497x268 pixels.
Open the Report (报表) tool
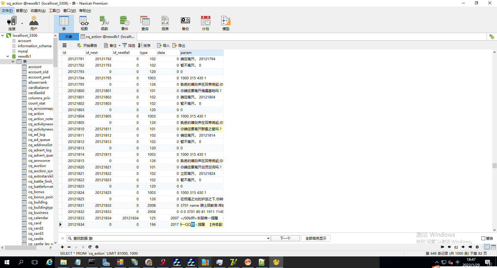165,23
